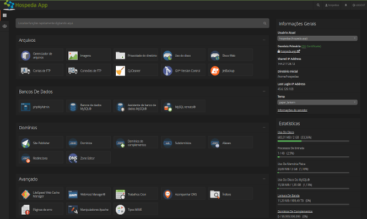The height and width of the screenshot is (219, 367).
Task: Collapse the Arquivos section
Action: click(264, 40)
